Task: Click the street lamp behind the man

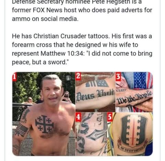Action: coord(68,78)
